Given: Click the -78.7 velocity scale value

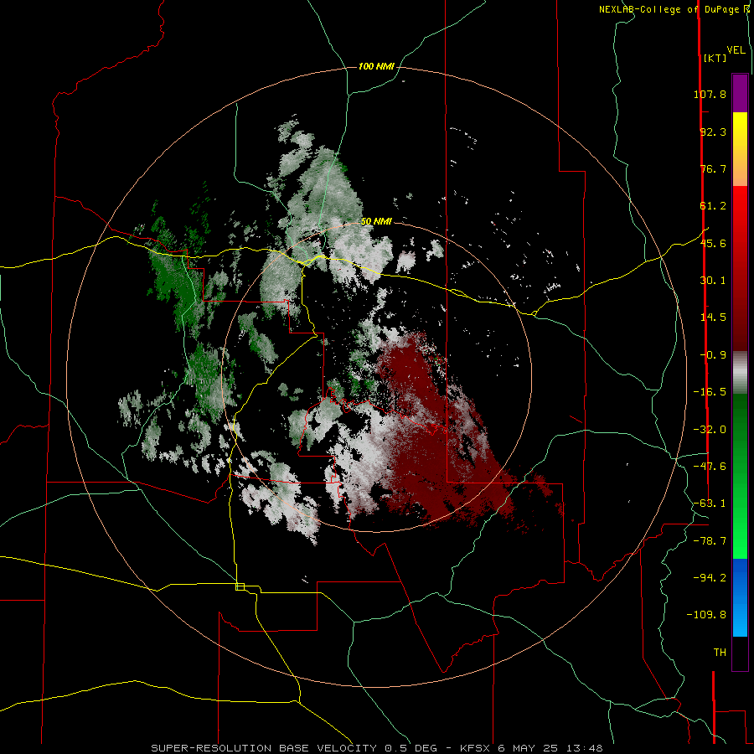Looking at the screenshot, I should [710, 541].
